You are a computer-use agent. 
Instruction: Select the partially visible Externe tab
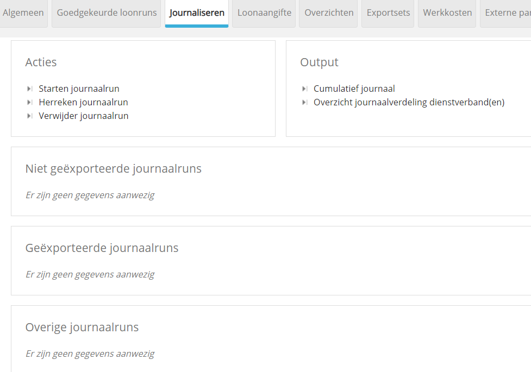click(x=505, y=13)
